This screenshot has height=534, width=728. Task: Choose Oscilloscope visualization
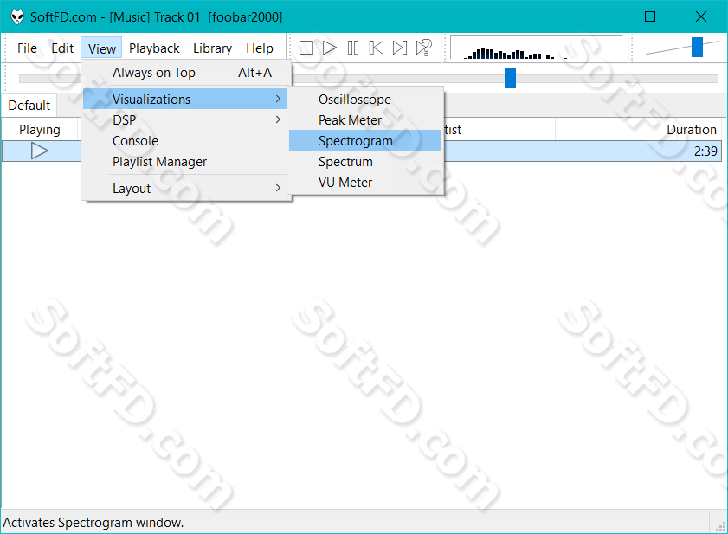click(x=365, y=99)
